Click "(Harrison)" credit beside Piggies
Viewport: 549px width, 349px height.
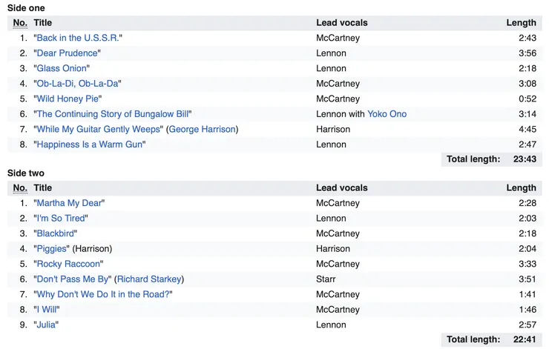pos(92,249)
